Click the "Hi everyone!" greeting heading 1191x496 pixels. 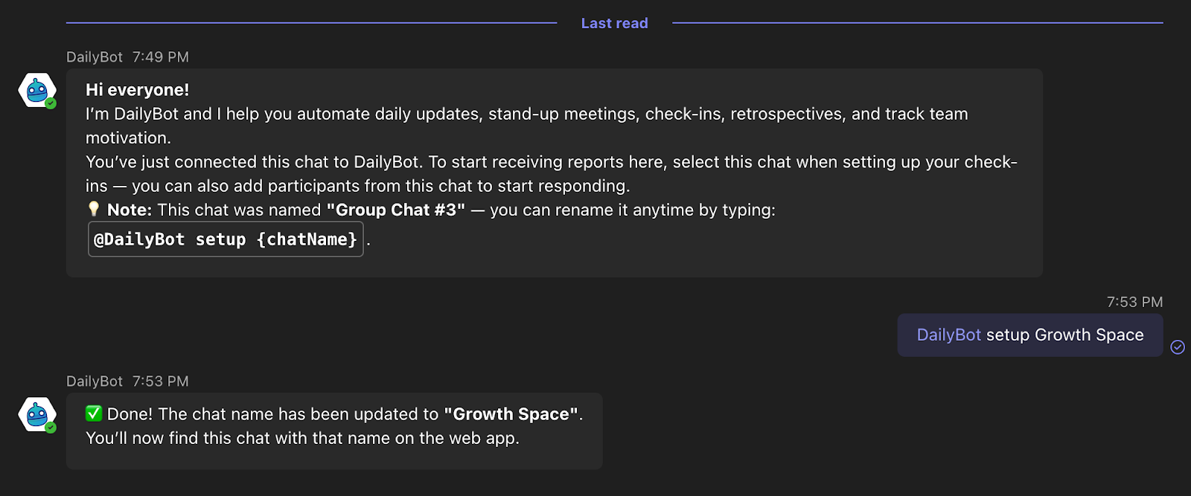[138, 90]
